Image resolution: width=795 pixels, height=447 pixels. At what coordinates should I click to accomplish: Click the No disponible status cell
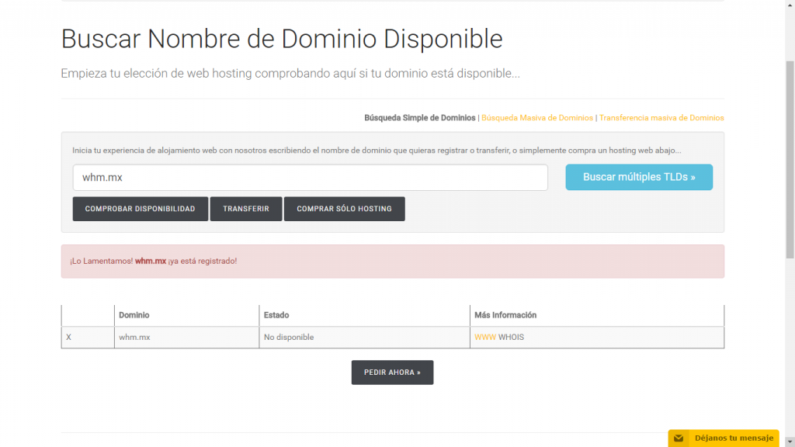coord(289,338)
